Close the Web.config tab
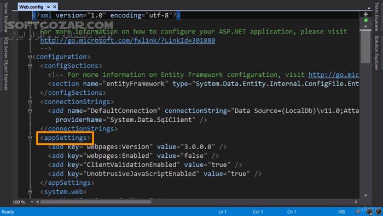Image resolution: width=383 pixels, height=216 pixels. (x=55, y=7)
